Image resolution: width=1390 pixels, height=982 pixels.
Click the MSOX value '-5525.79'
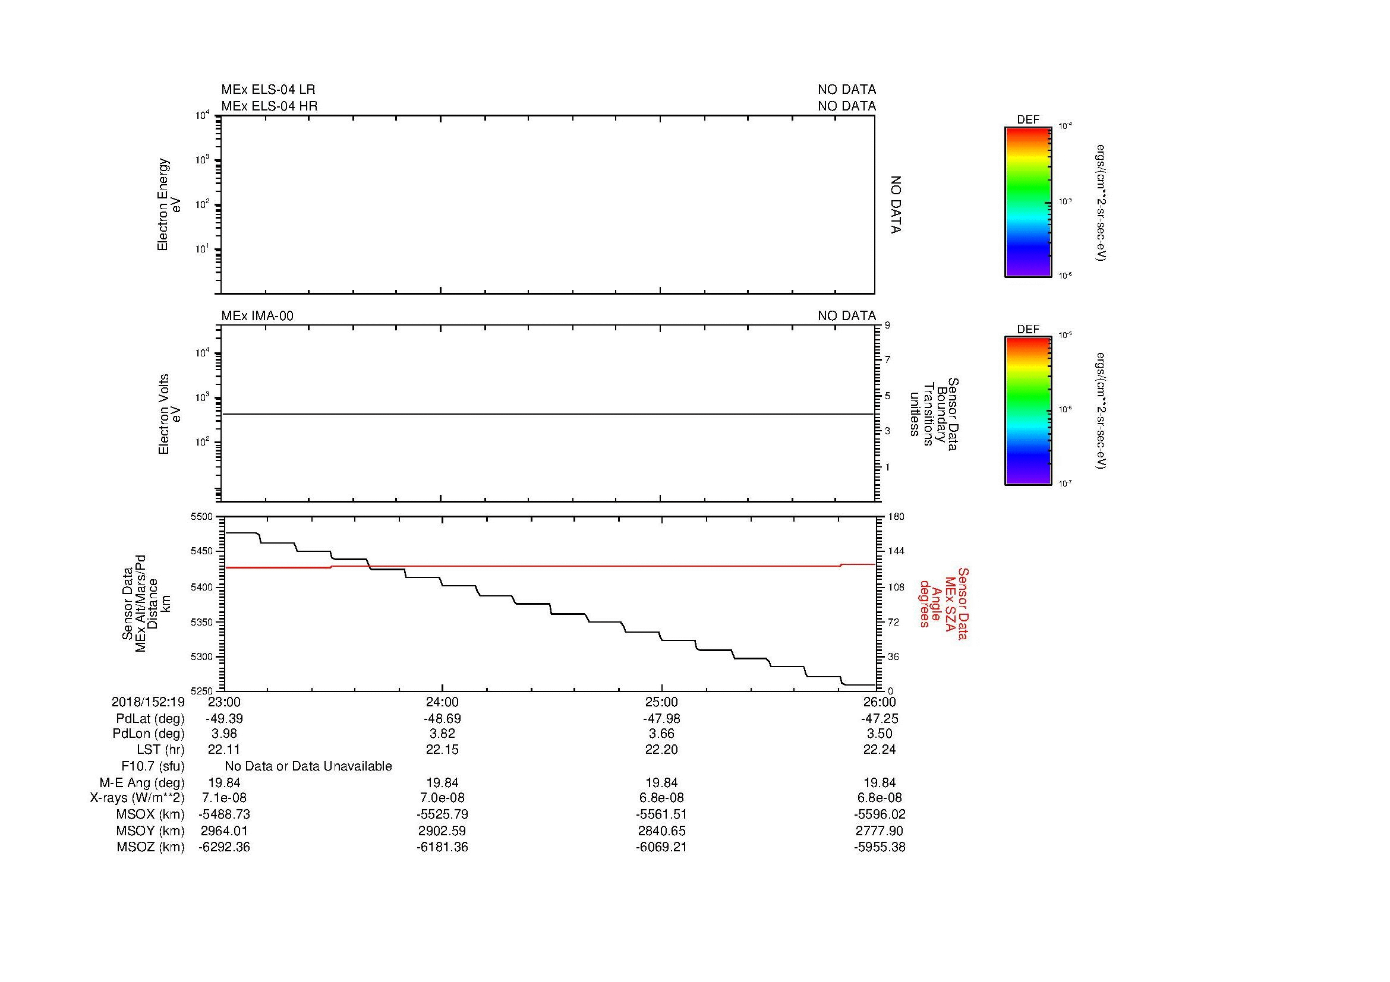click(x=443, y=815)
